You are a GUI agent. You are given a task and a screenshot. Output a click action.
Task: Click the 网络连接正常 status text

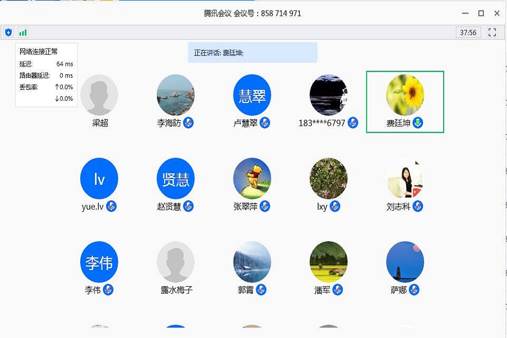coord(39,51)
